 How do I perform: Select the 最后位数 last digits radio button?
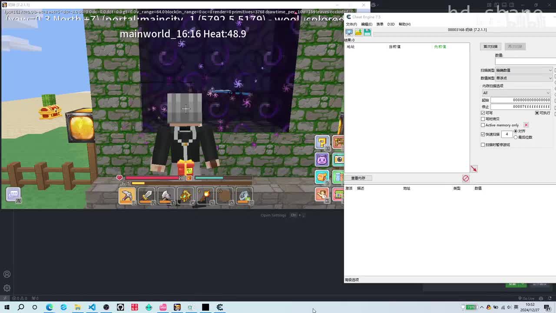coord(516,137)
